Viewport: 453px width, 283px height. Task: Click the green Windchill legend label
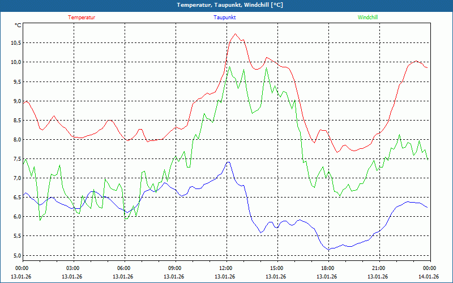[x=367, y=18]
